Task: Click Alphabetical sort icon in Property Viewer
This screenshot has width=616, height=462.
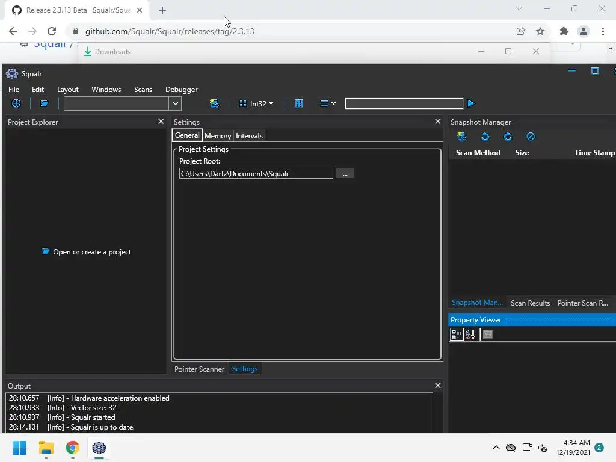Action: 470,334
